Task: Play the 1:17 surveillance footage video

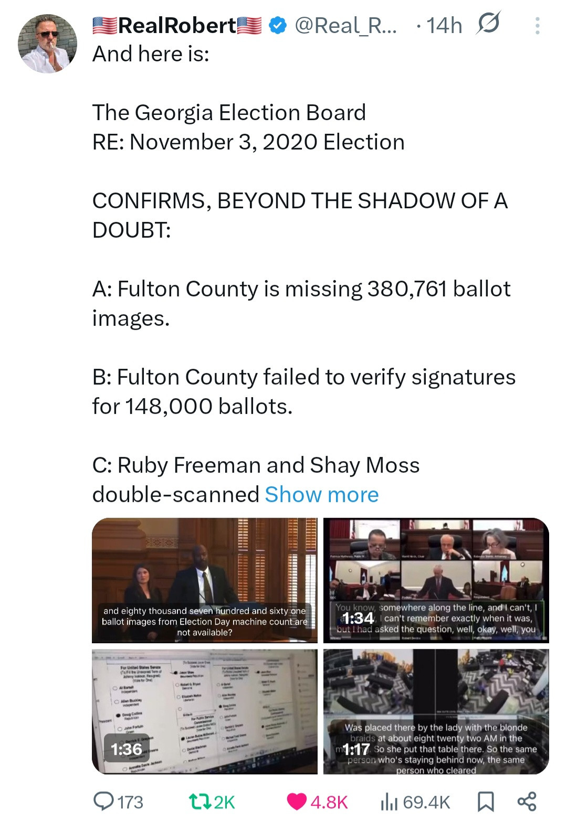Action: [436, 711]
